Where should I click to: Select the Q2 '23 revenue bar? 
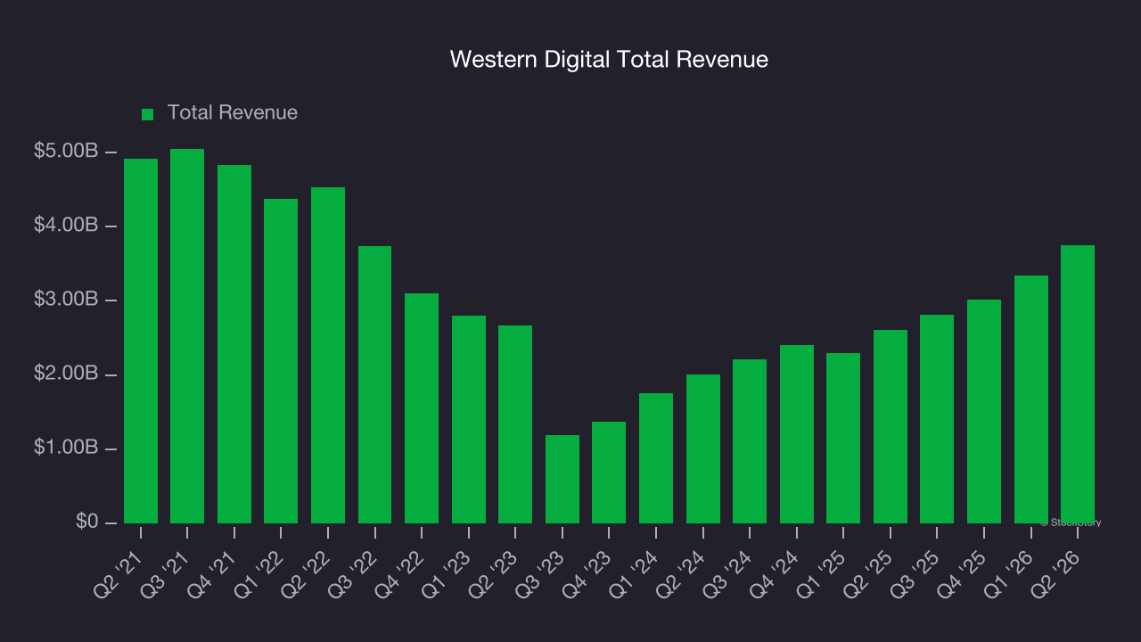[x=515, y=424]
